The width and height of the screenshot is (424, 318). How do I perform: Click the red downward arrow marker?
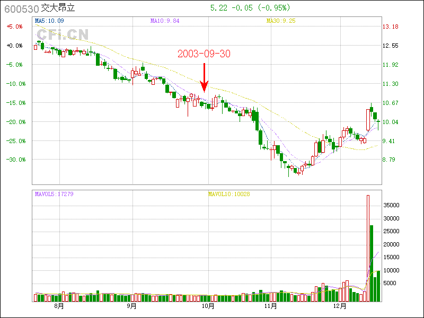(x=205, y=77)
